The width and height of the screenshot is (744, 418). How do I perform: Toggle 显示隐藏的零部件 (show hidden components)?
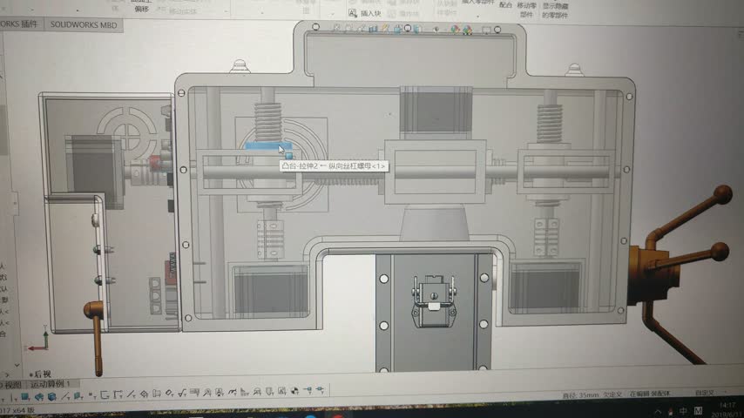pos(559,10)
